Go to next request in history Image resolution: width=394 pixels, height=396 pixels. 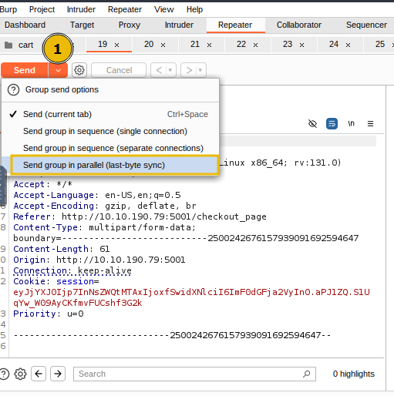(189, 70)
